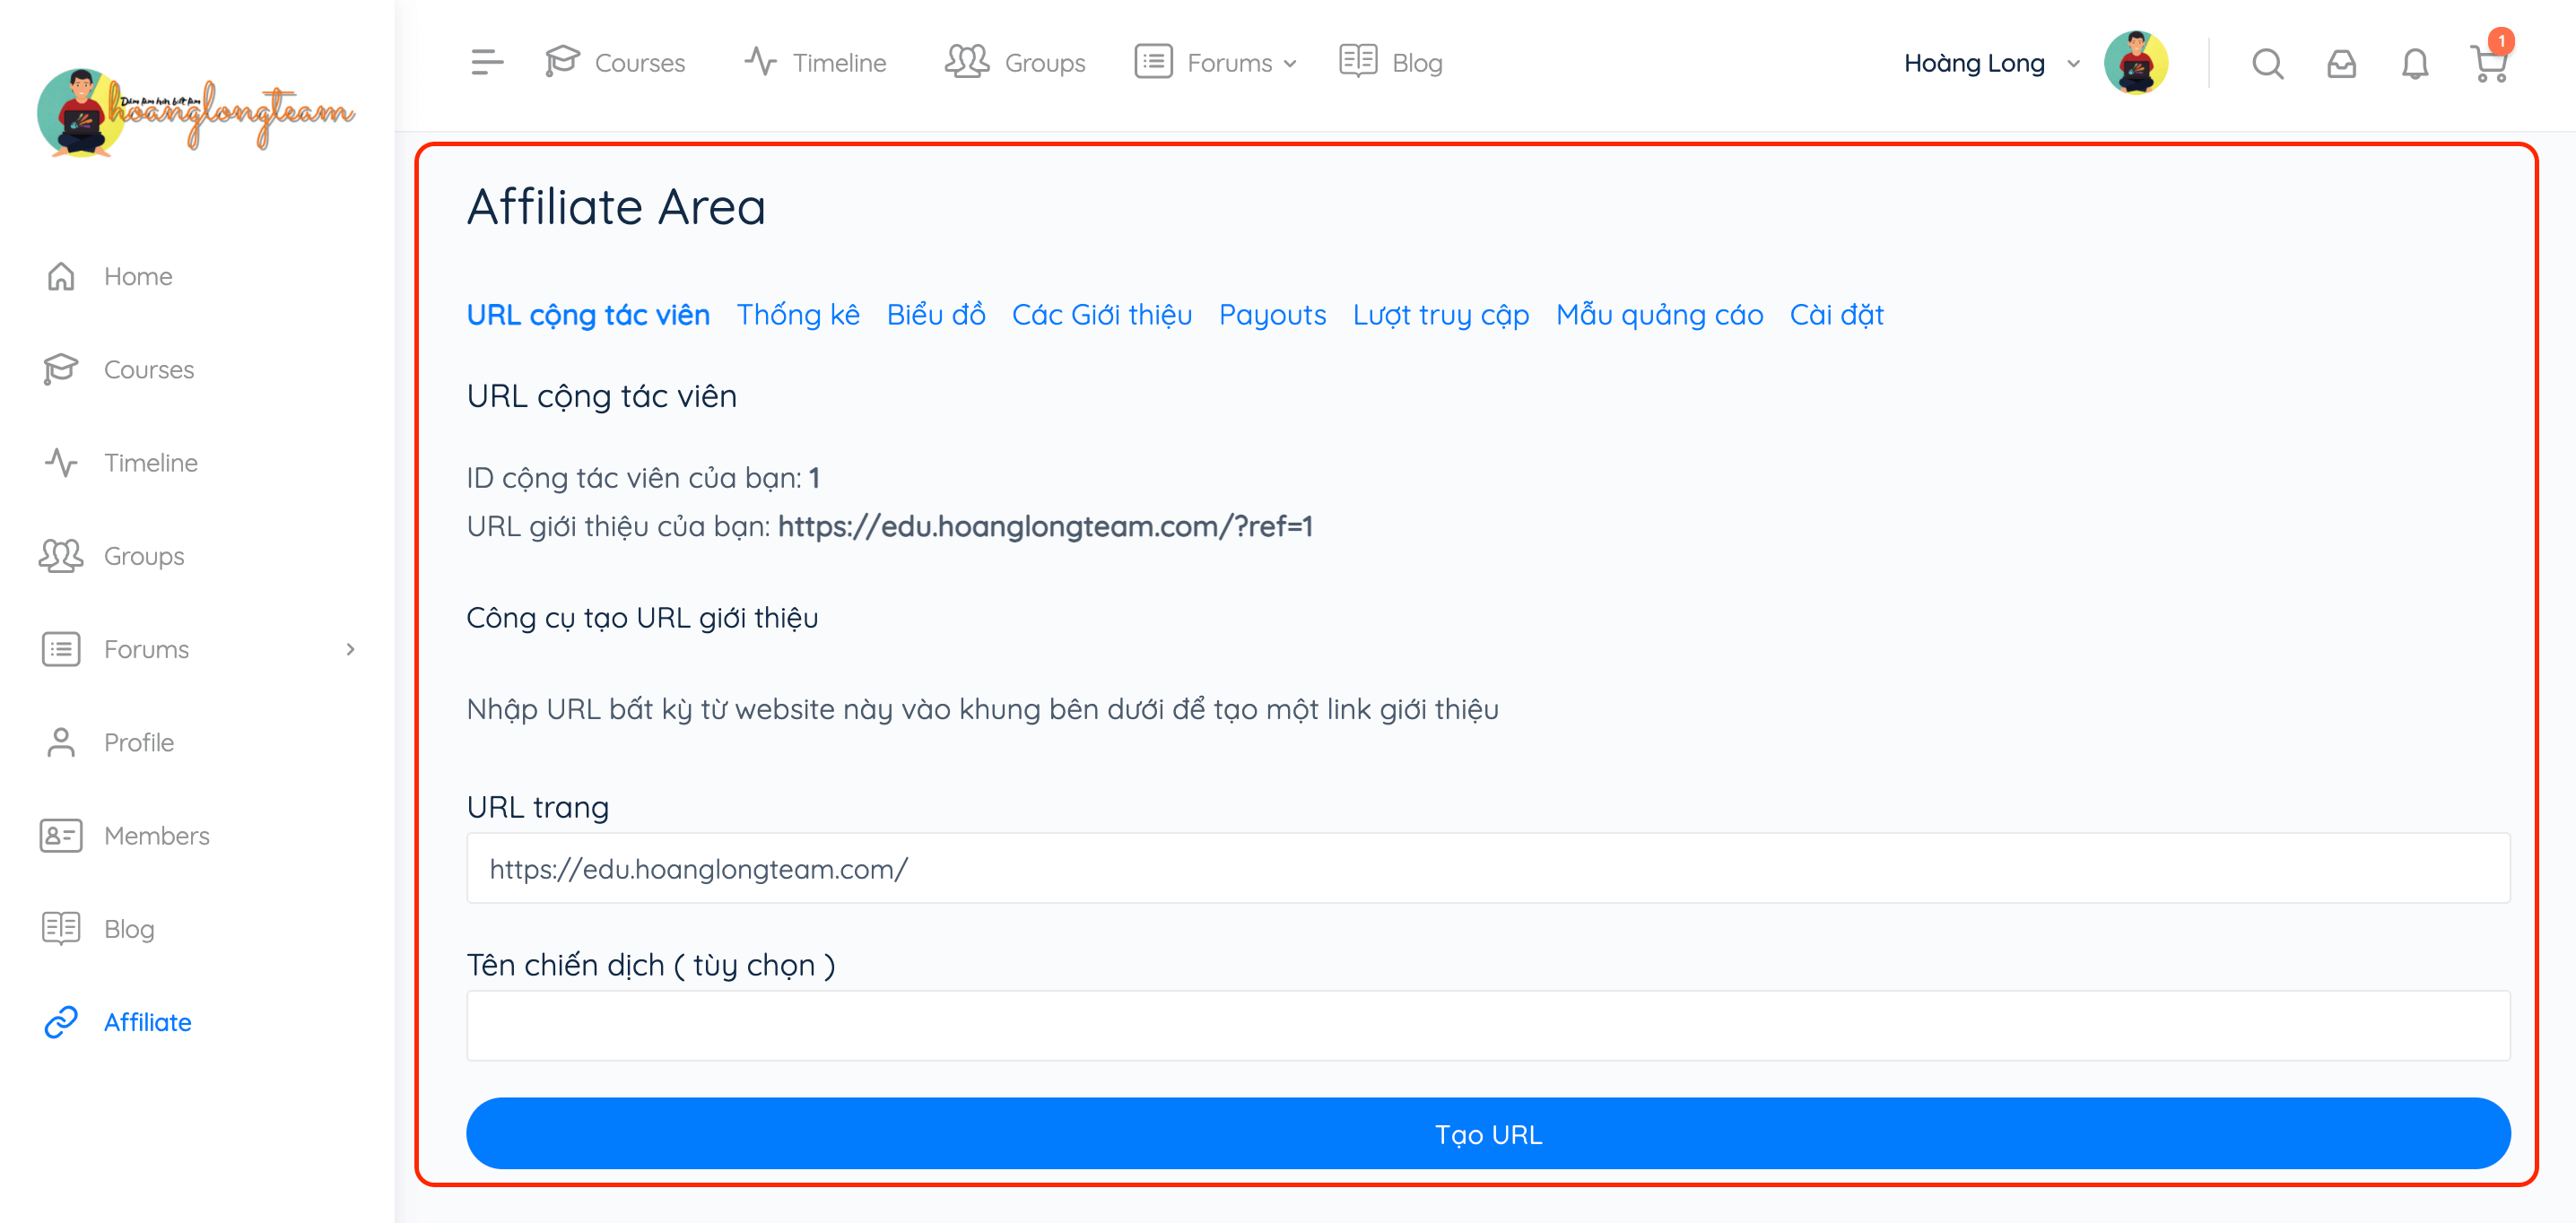Open the Hoàng Long user dropdown chevron
2576x1223 pixels.
tap(2073, 63)
